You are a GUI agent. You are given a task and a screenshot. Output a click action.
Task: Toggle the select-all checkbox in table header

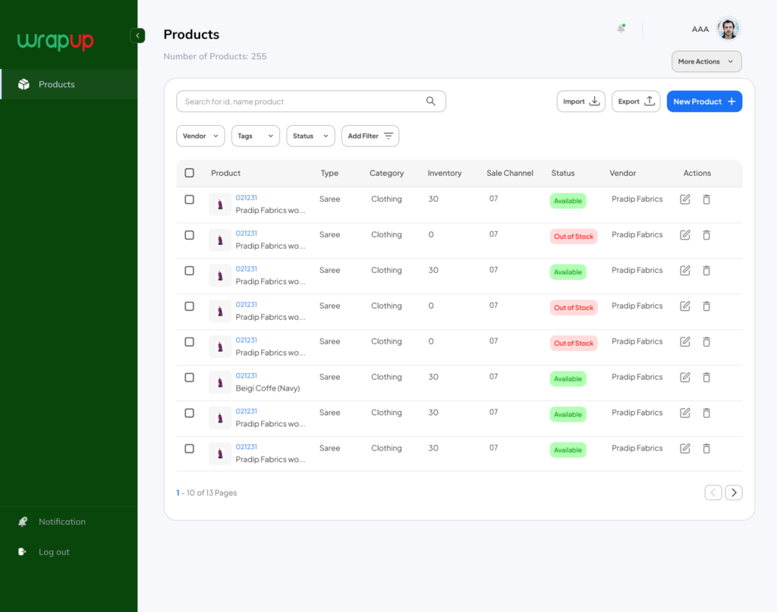(190, 173)
